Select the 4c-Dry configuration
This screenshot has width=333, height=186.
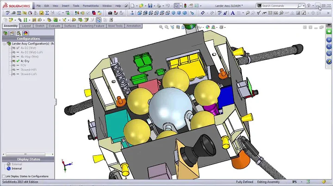25,61
